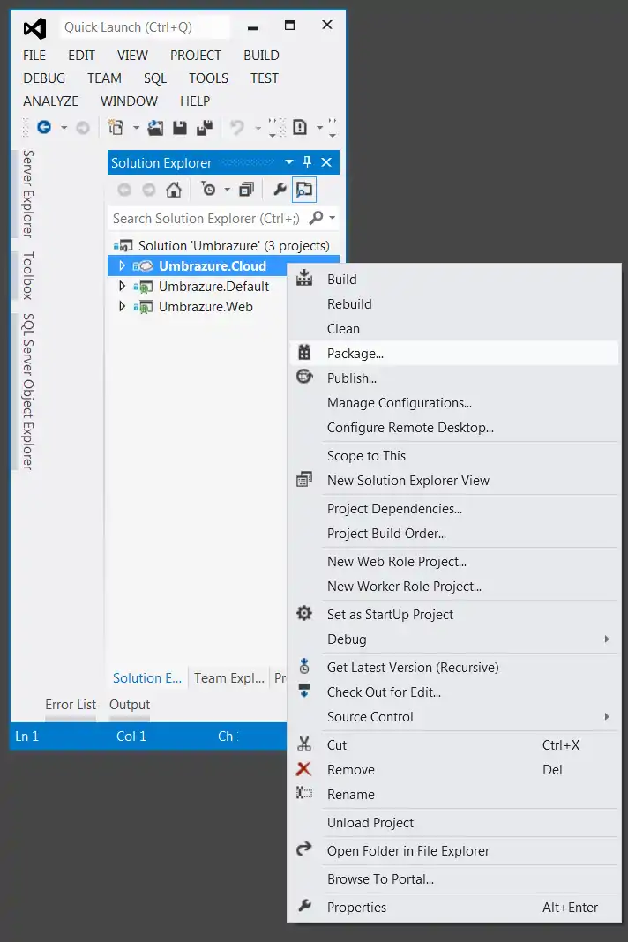The width and height of the screenshot is (628, 942).
Task: Open the New Project dropdown arrow
Action: 136,127
